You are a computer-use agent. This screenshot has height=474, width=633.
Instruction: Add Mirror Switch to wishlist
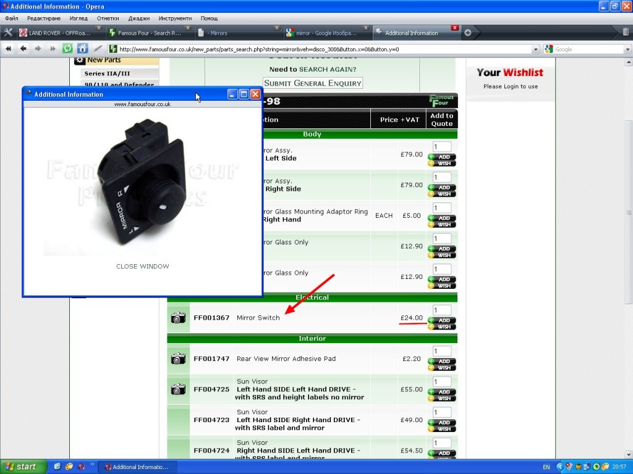[x=442, y=327]
